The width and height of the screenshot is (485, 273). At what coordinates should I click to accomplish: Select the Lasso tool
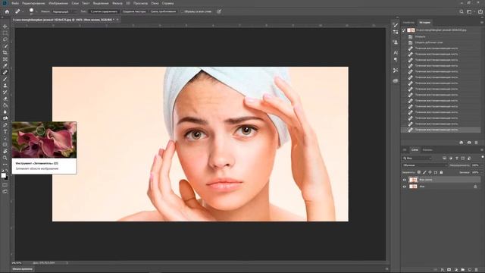[5, 39]
